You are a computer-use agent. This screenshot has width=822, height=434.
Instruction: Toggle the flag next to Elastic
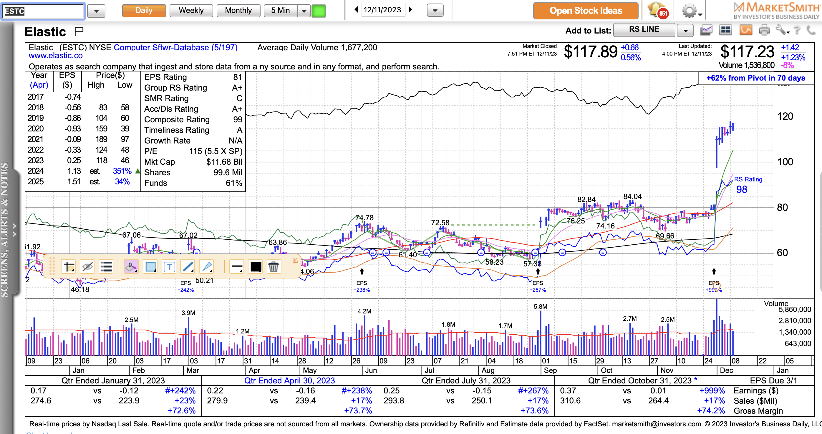point(79,31)
